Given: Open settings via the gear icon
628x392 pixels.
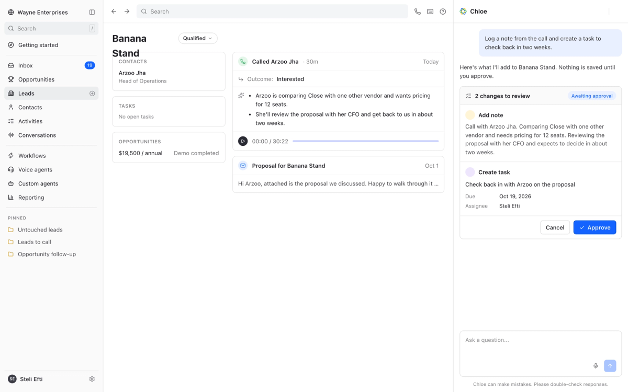Looking at the screenshot, I should pyautogui.click(x=92, y=379).
